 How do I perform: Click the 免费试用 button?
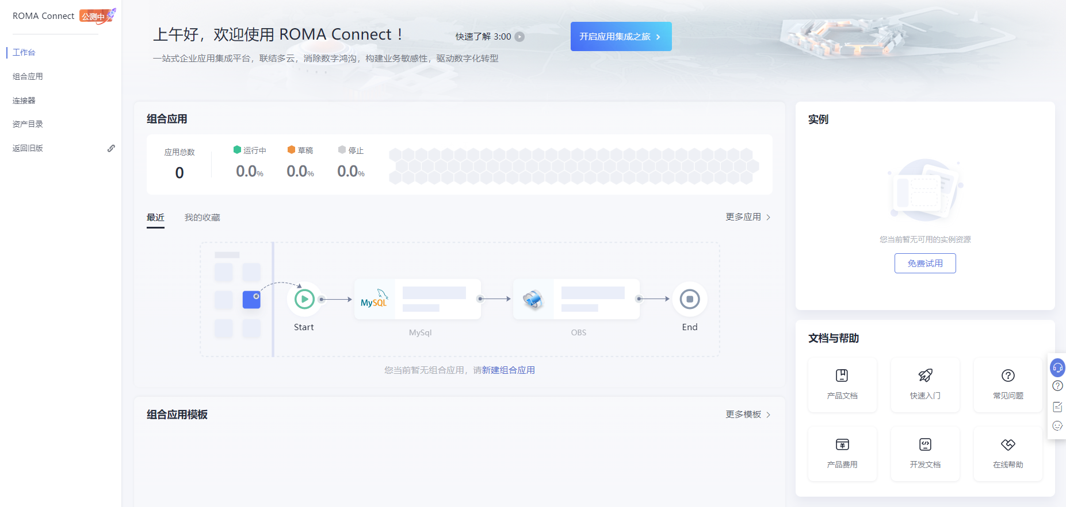[925, 264]
